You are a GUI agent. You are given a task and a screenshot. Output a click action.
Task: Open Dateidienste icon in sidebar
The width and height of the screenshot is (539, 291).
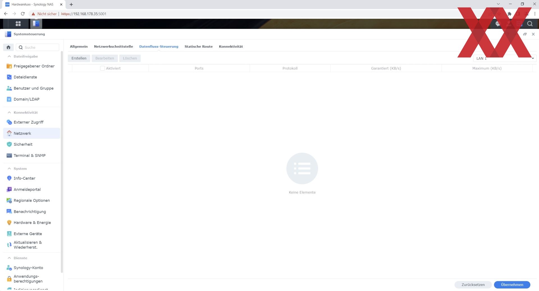coord(9,77)
